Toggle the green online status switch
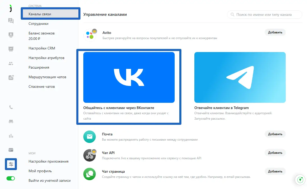Screen dimensions: 307x189 (11, 178)
